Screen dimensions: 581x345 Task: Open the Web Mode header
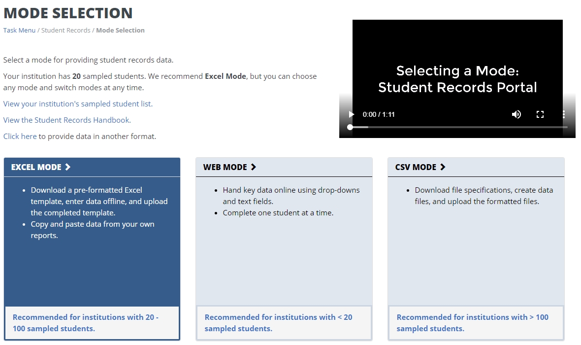(226, 167)
